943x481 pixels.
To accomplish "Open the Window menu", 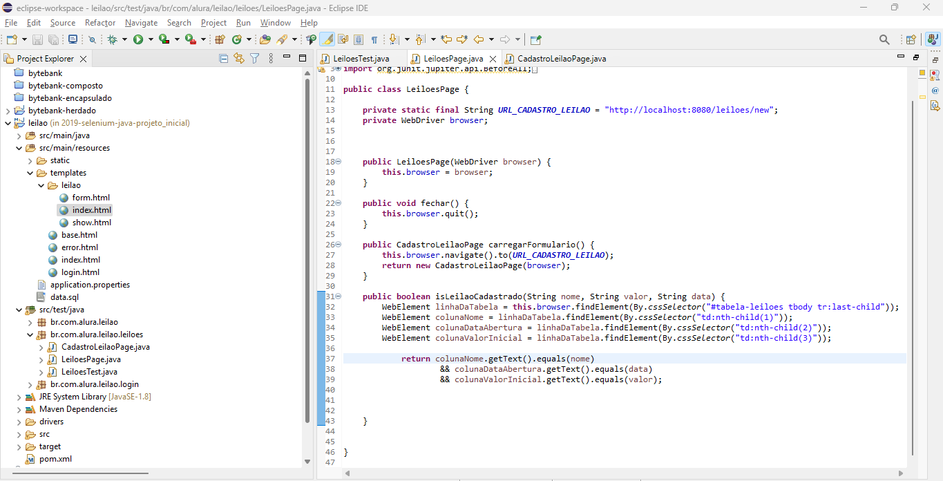I will coord(276,23).
